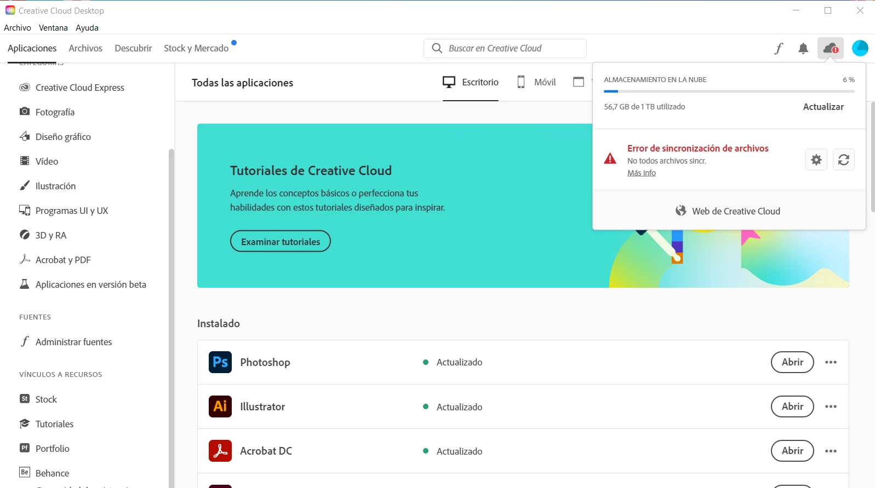Open the Portfolio resource link
This screenshot has height=488, width=875.
(44, 449)
